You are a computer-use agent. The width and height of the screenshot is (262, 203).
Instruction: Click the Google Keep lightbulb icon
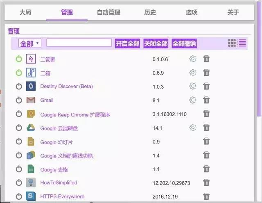pos(31,114)
